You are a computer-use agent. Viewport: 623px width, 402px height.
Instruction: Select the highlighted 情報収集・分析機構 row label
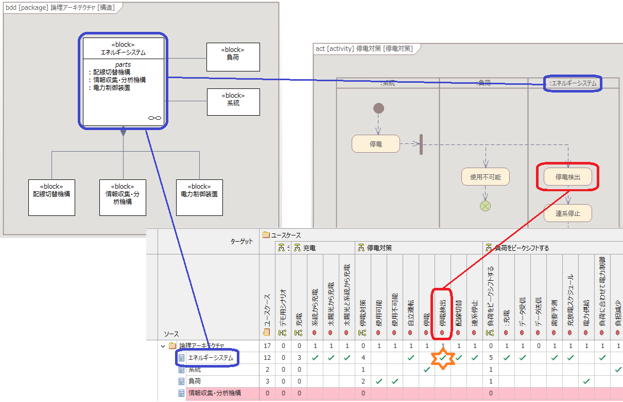tap(215, 393)
